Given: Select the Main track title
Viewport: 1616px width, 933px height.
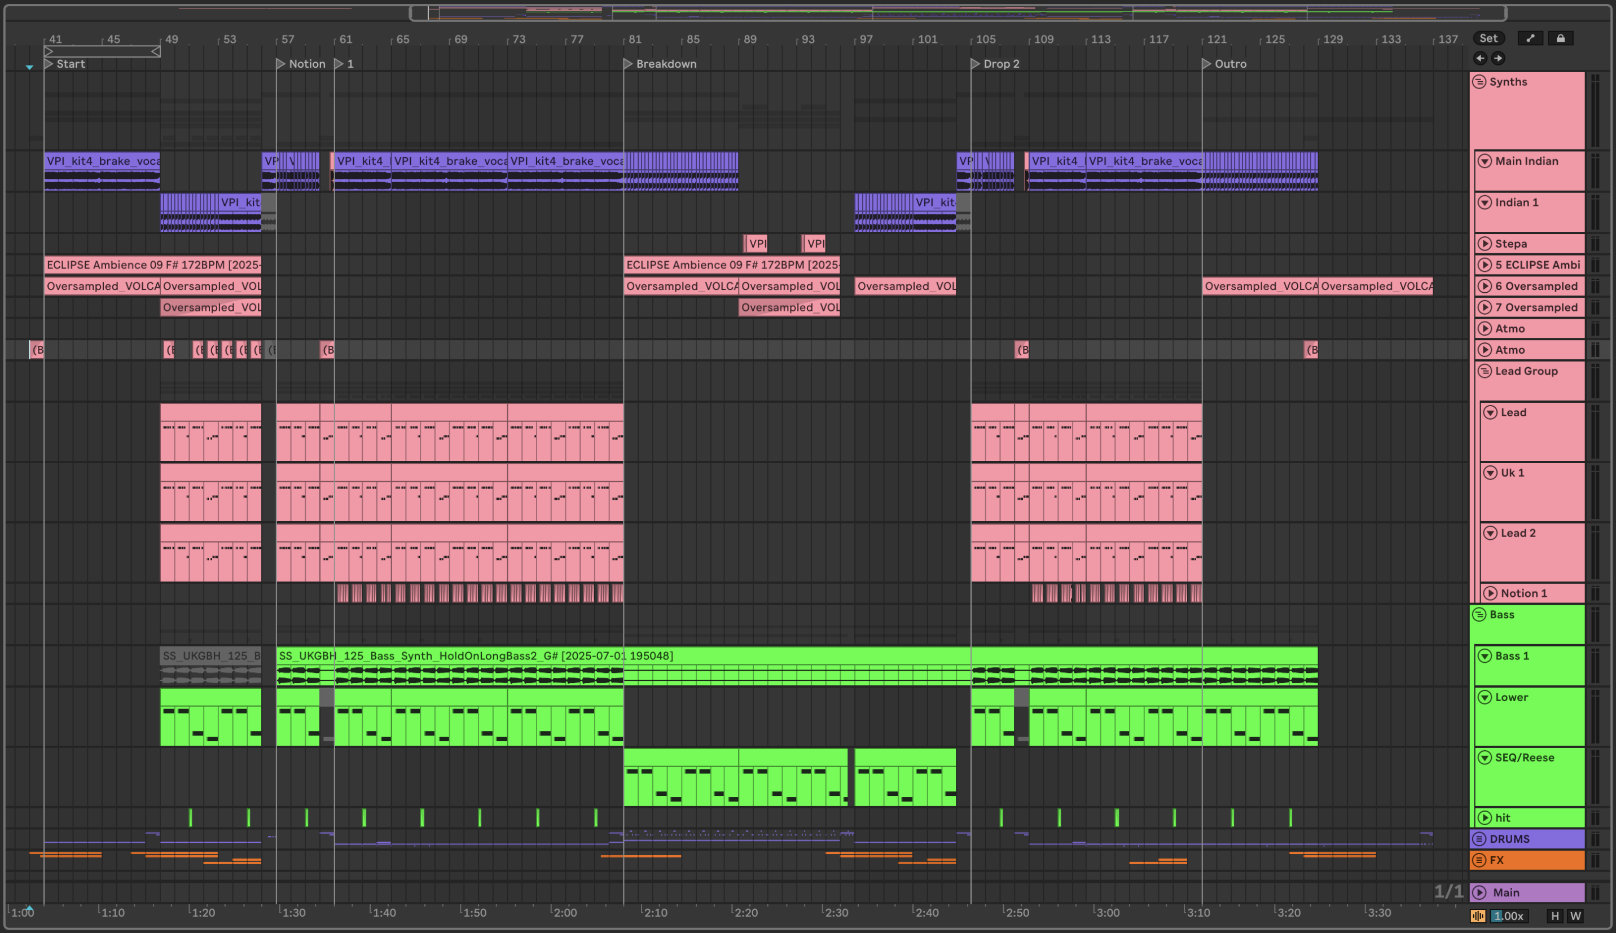Looking at the screenshot, I should tap(1506, 892).
